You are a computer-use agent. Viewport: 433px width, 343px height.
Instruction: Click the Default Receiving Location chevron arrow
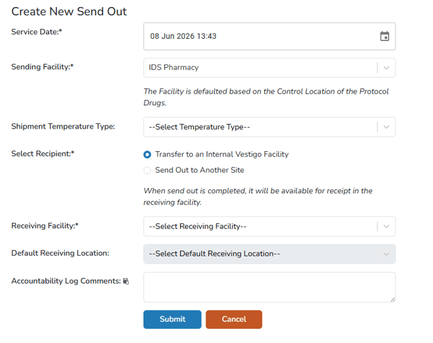(386, 254)
